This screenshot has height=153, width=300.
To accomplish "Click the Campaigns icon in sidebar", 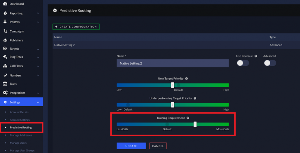I will click(5, 31).
